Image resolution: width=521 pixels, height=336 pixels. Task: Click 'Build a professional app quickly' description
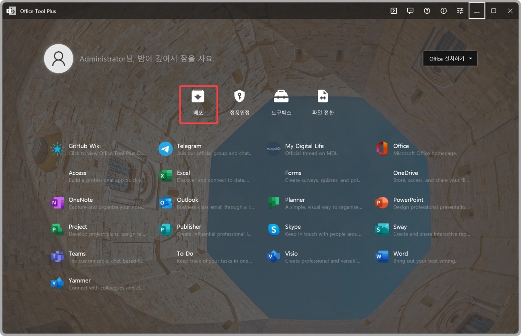tap(107, 180)
